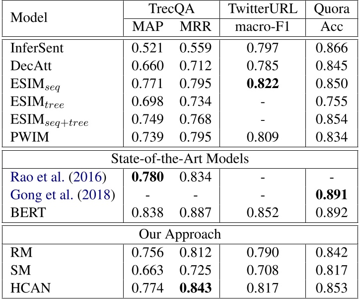360x300 pixels.
Task: Click the macro-F1 subheader
Action: 263,26
